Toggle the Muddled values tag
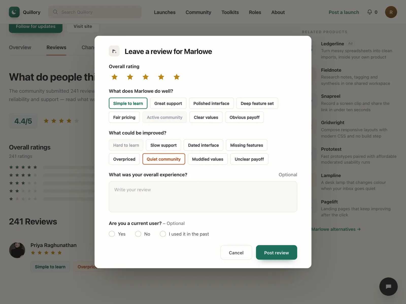Viewport: 406px width, 304px height. pos(208,159)
